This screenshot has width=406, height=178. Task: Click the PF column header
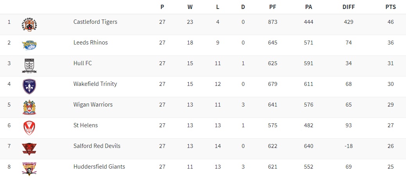273,7
